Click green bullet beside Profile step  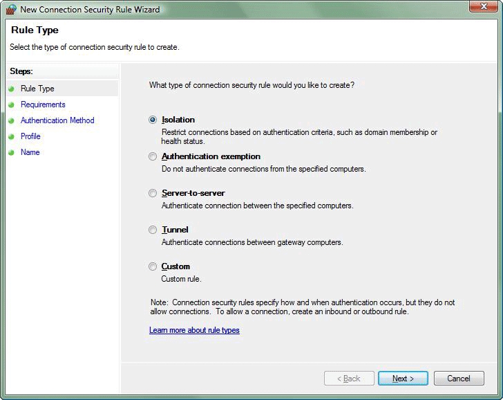pyautogui.click(x=12, y=136)
